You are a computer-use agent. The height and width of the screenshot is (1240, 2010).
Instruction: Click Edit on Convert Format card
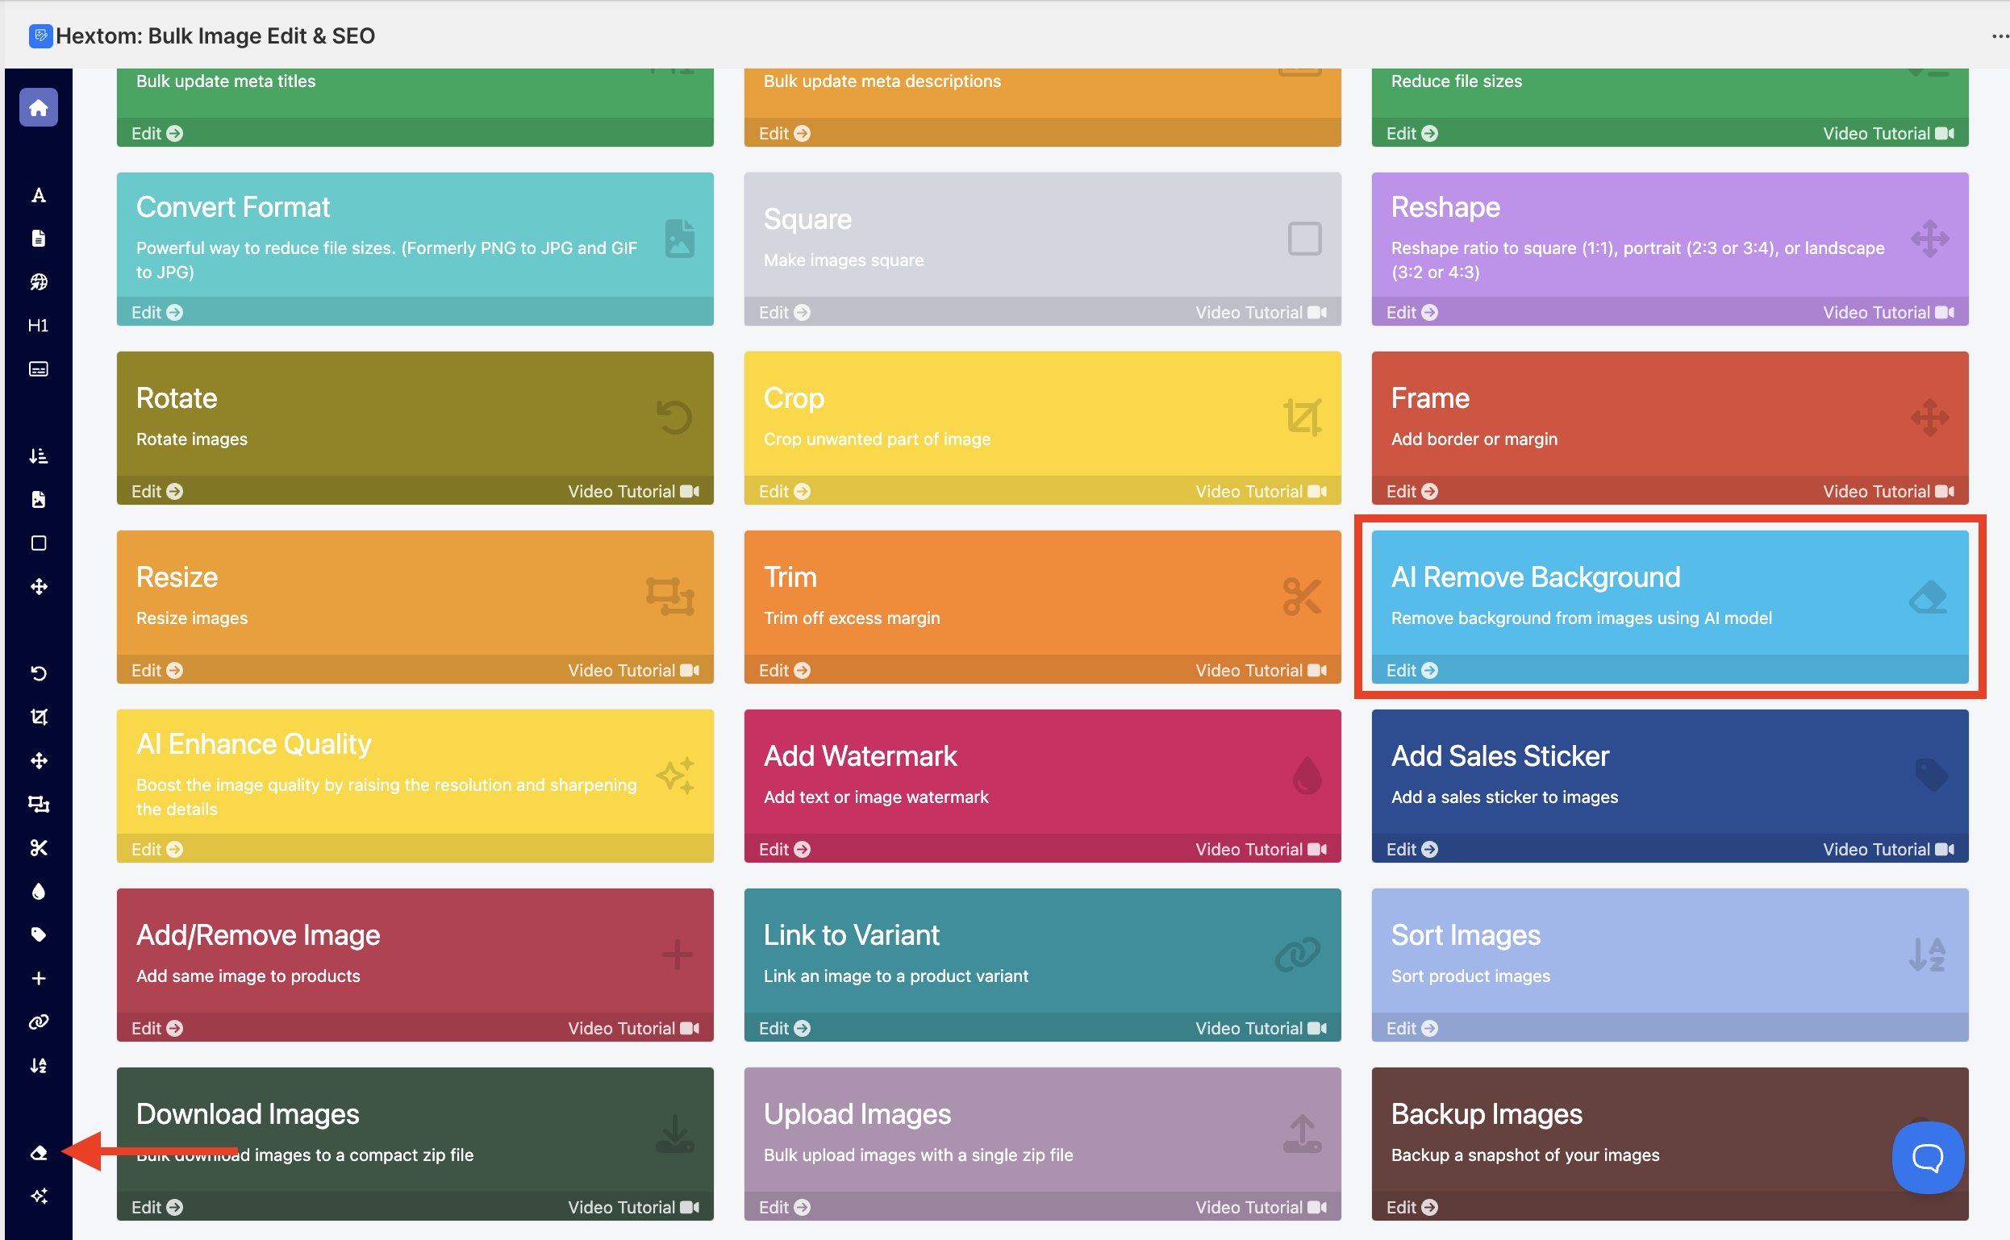[156, 313]
